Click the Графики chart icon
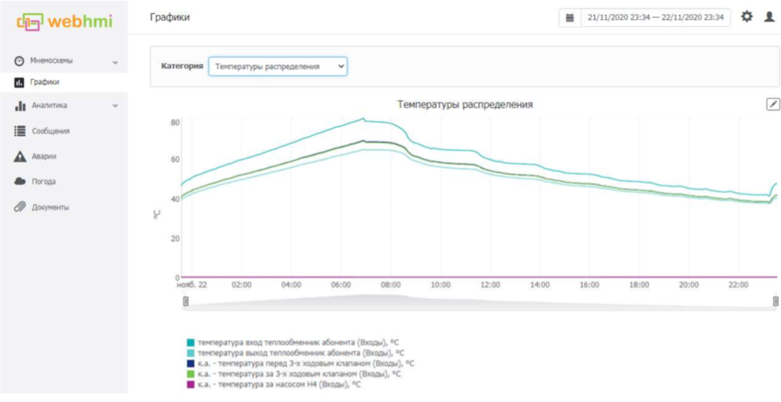This screenshot has height=402, width=781. (x=19, y=83)
